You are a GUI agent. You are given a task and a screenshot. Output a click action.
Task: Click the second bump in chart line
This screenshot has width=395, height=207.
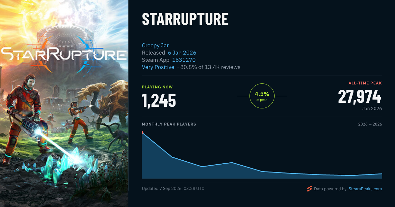point(232,163)
